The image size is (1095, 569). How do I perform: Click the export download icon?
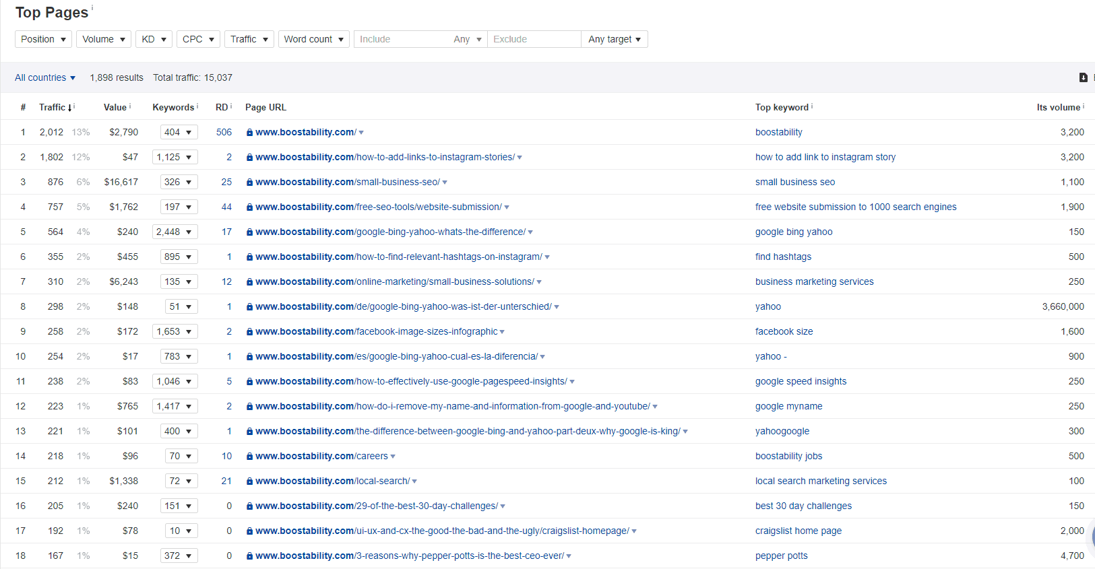click(1084, 77)
